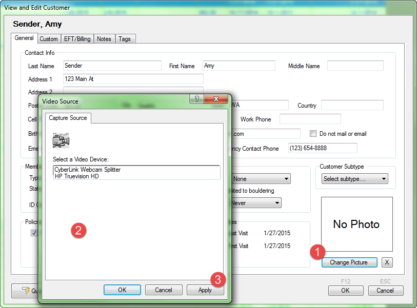The width and height of the screenshot is (417, 308).
Task: Switch to the General tab
Action: pyautogui.click(x=24, y=38)
